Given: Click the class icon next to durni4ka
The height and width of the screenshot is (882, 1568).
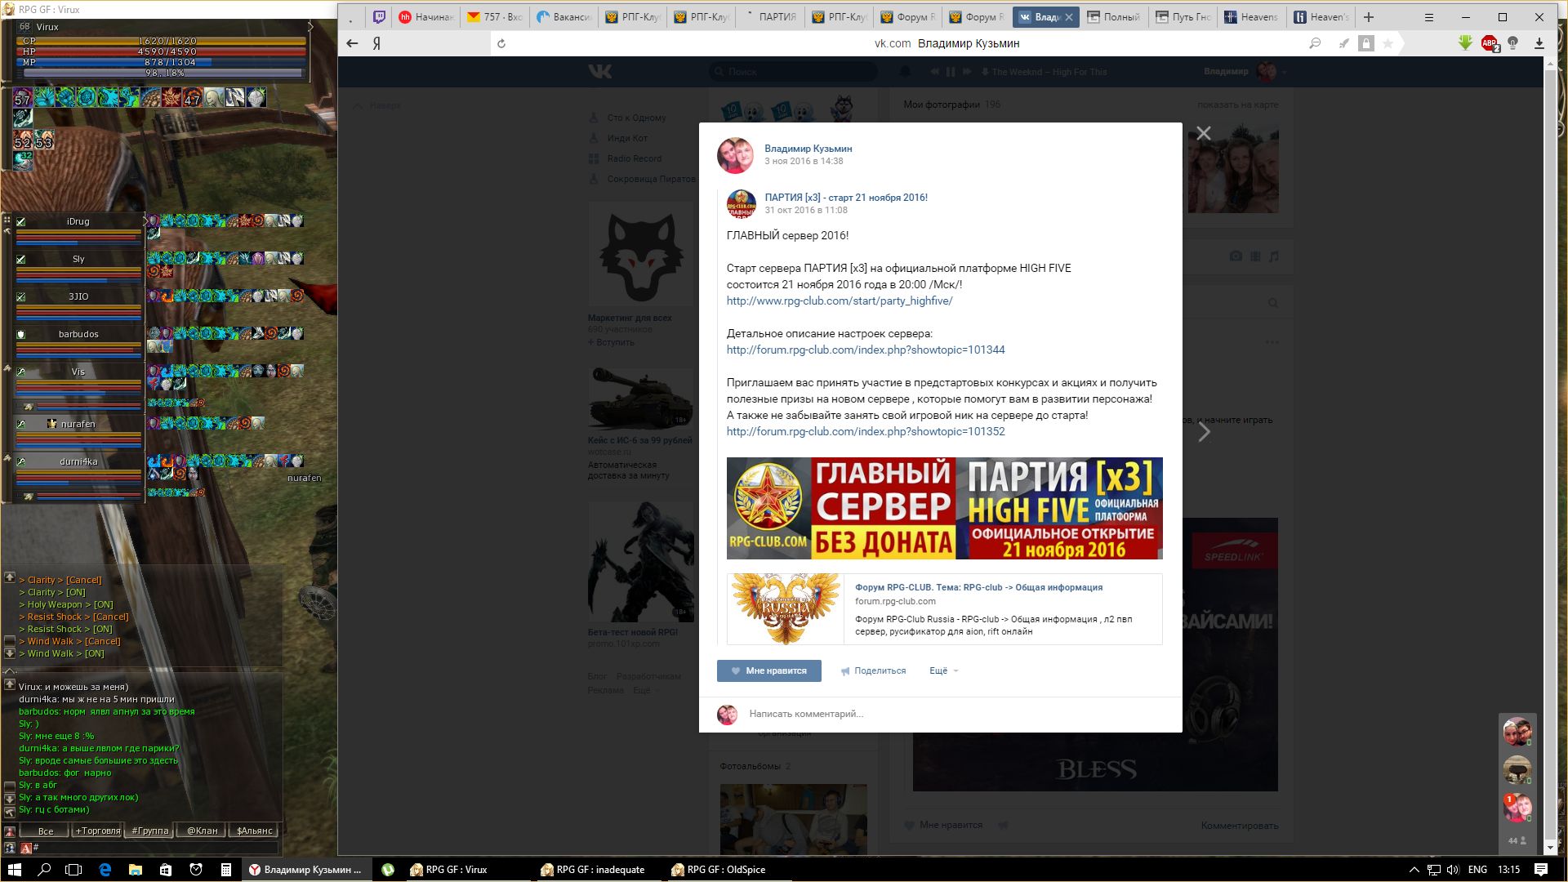Looking at the screenshot, I should [21, 461].
